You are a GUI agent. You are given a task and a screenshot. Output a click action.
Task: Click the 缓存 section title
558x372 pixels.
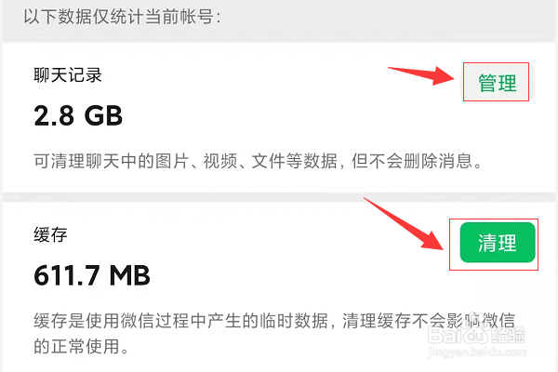50,235
